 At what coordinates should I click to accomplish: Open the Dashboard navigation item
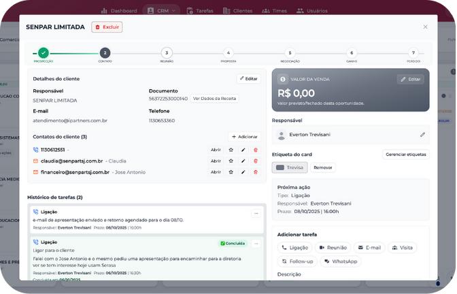pyautogui.click(x=119, y=11)
